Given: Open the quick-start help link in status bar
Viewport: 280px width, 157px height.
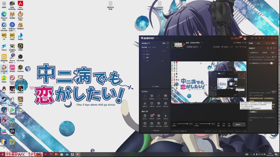Looking at the screenshot, I should coord(179,131).
